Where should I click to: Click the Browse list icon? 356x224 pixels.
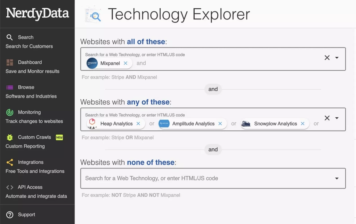9,87
